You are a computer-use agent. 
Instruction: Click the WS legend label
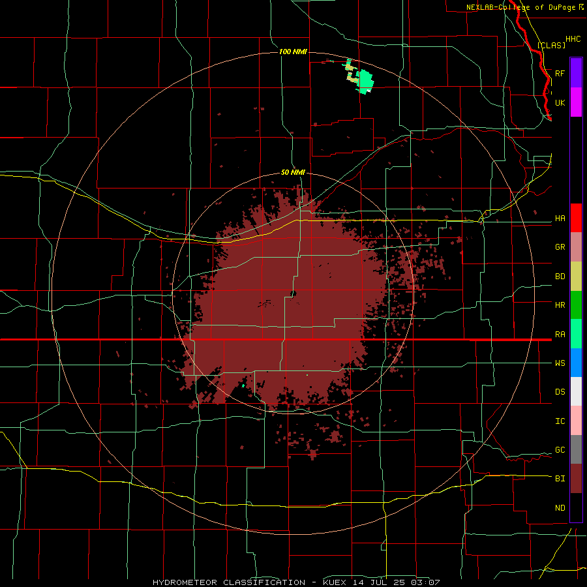[560, 363]
